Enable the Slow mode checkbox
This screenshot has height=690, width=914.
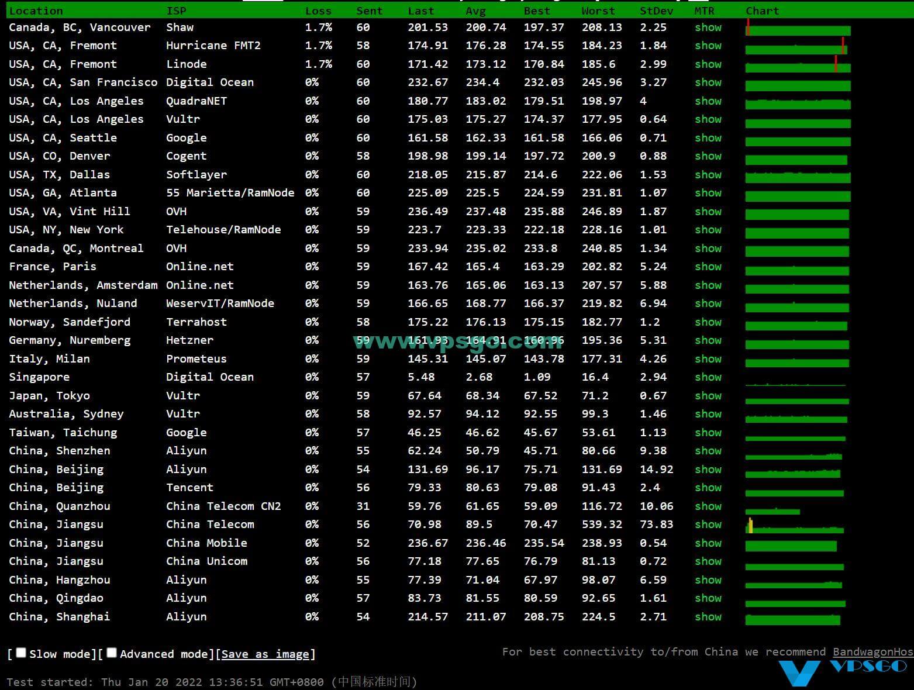tap(21, 653)
